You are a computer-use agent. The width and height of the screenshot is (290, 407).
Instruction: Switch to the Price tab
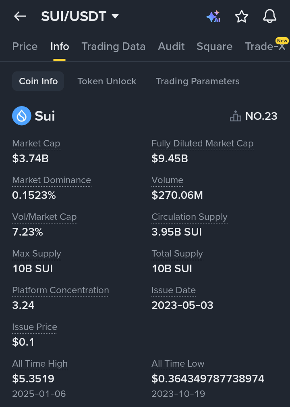click(x=25, y=46)
